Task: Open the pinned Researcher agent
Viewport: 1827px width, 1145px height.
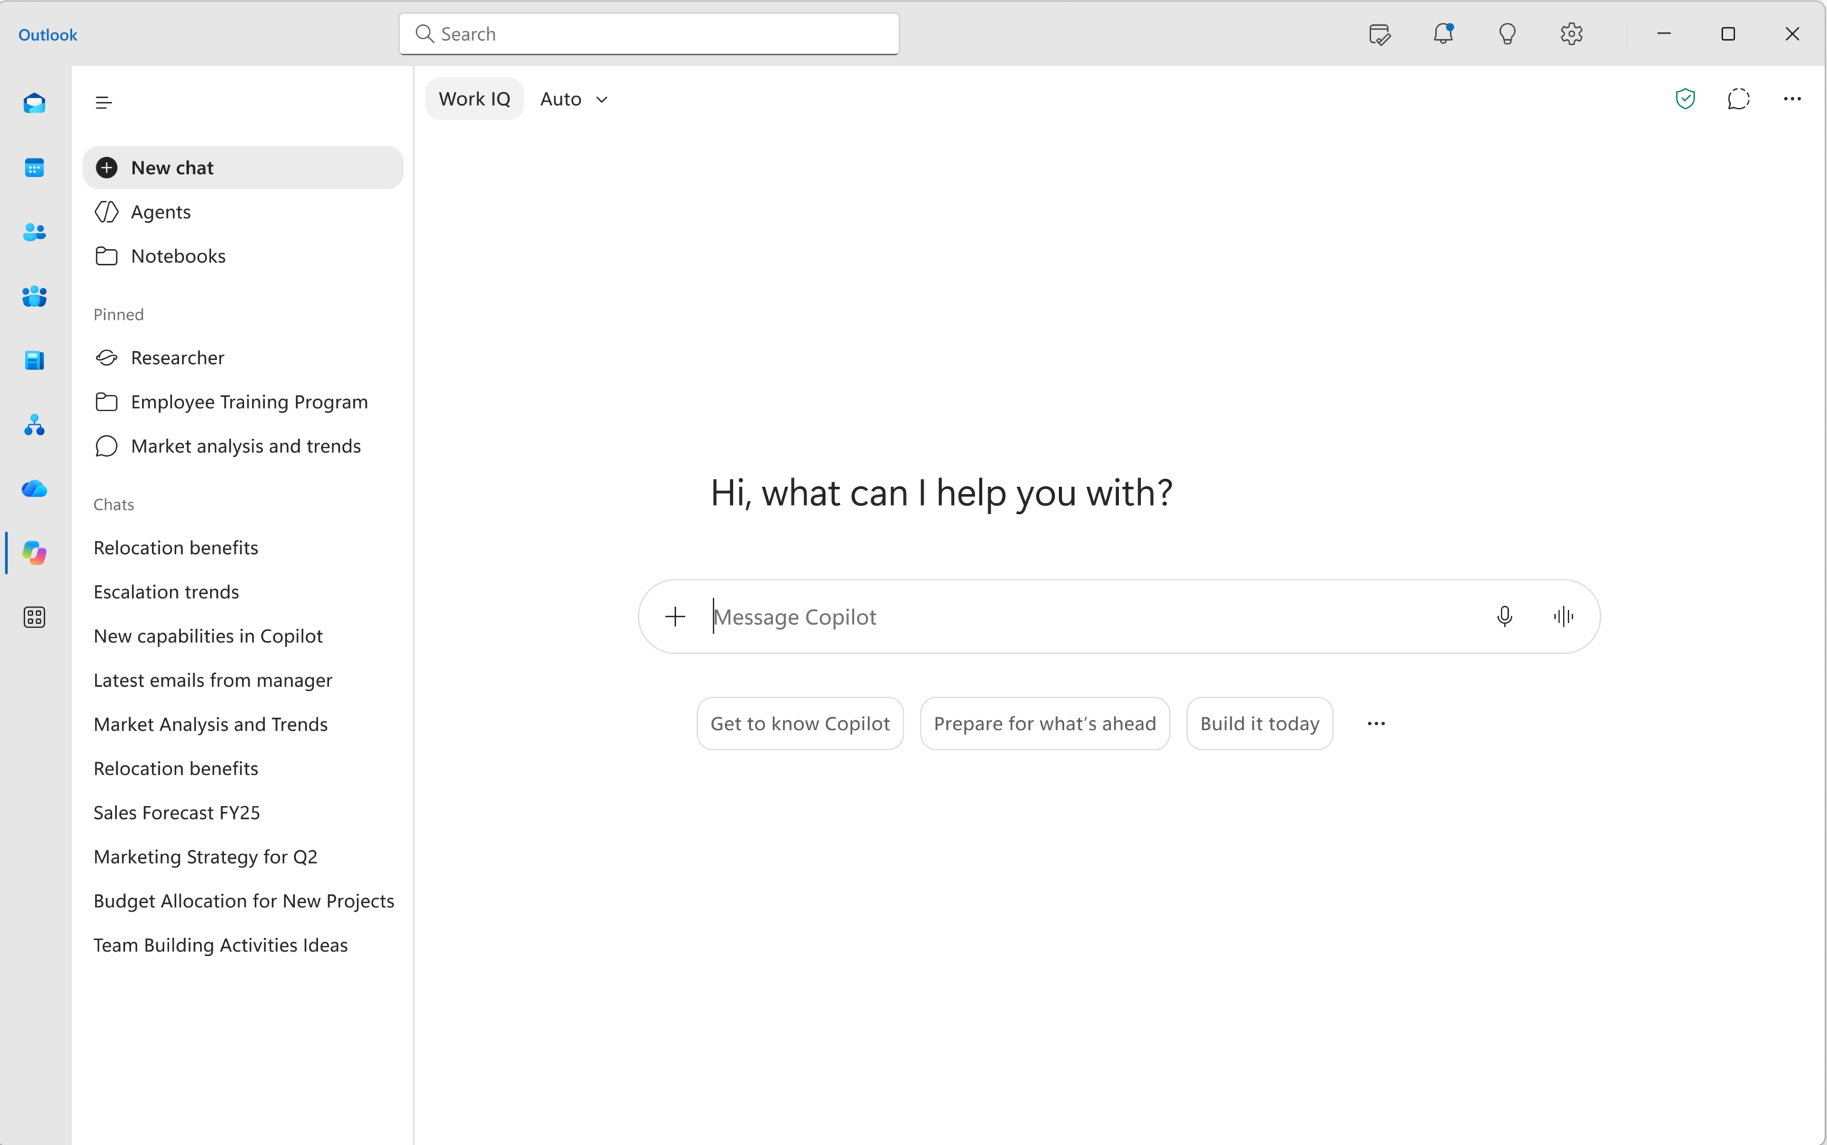Action: [243, 358]
